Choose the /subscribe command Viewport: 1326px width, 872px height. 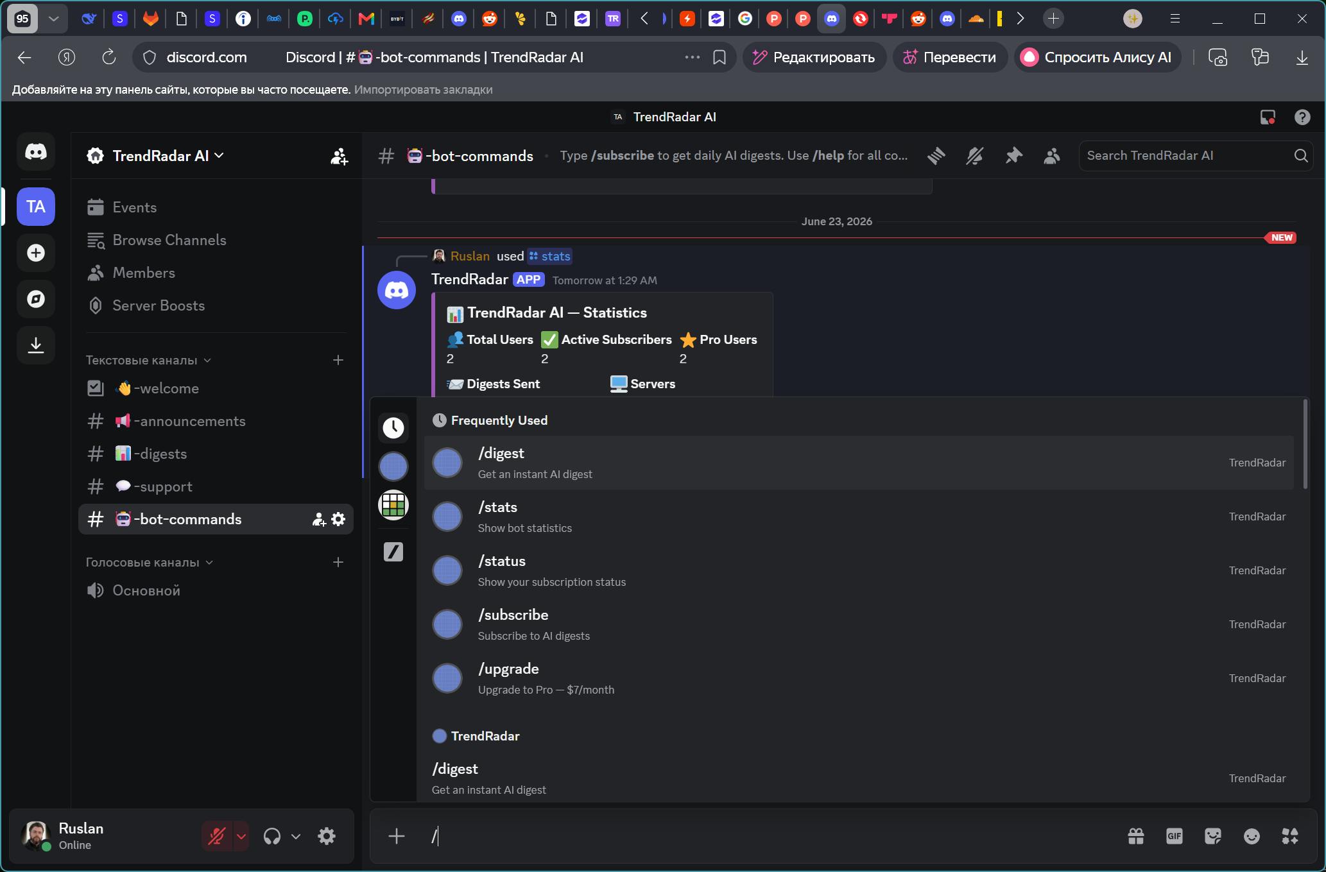859,624
